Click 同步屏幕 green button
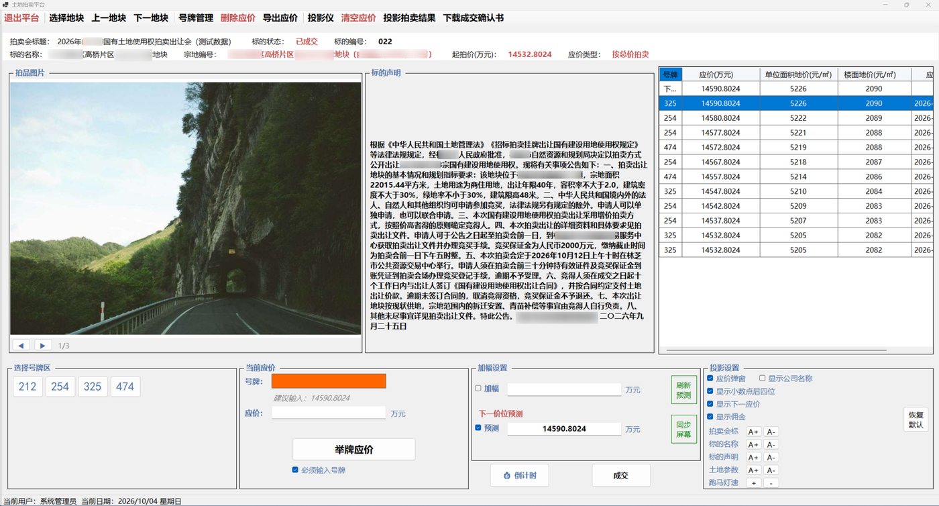This screenshot has height=506, width=939. 683,429
